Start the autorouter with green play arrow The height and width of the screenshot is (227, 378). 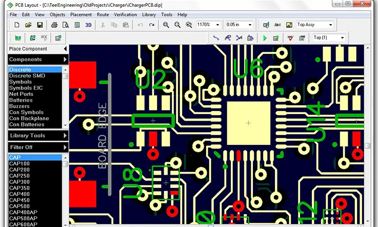tap(265, 37)
